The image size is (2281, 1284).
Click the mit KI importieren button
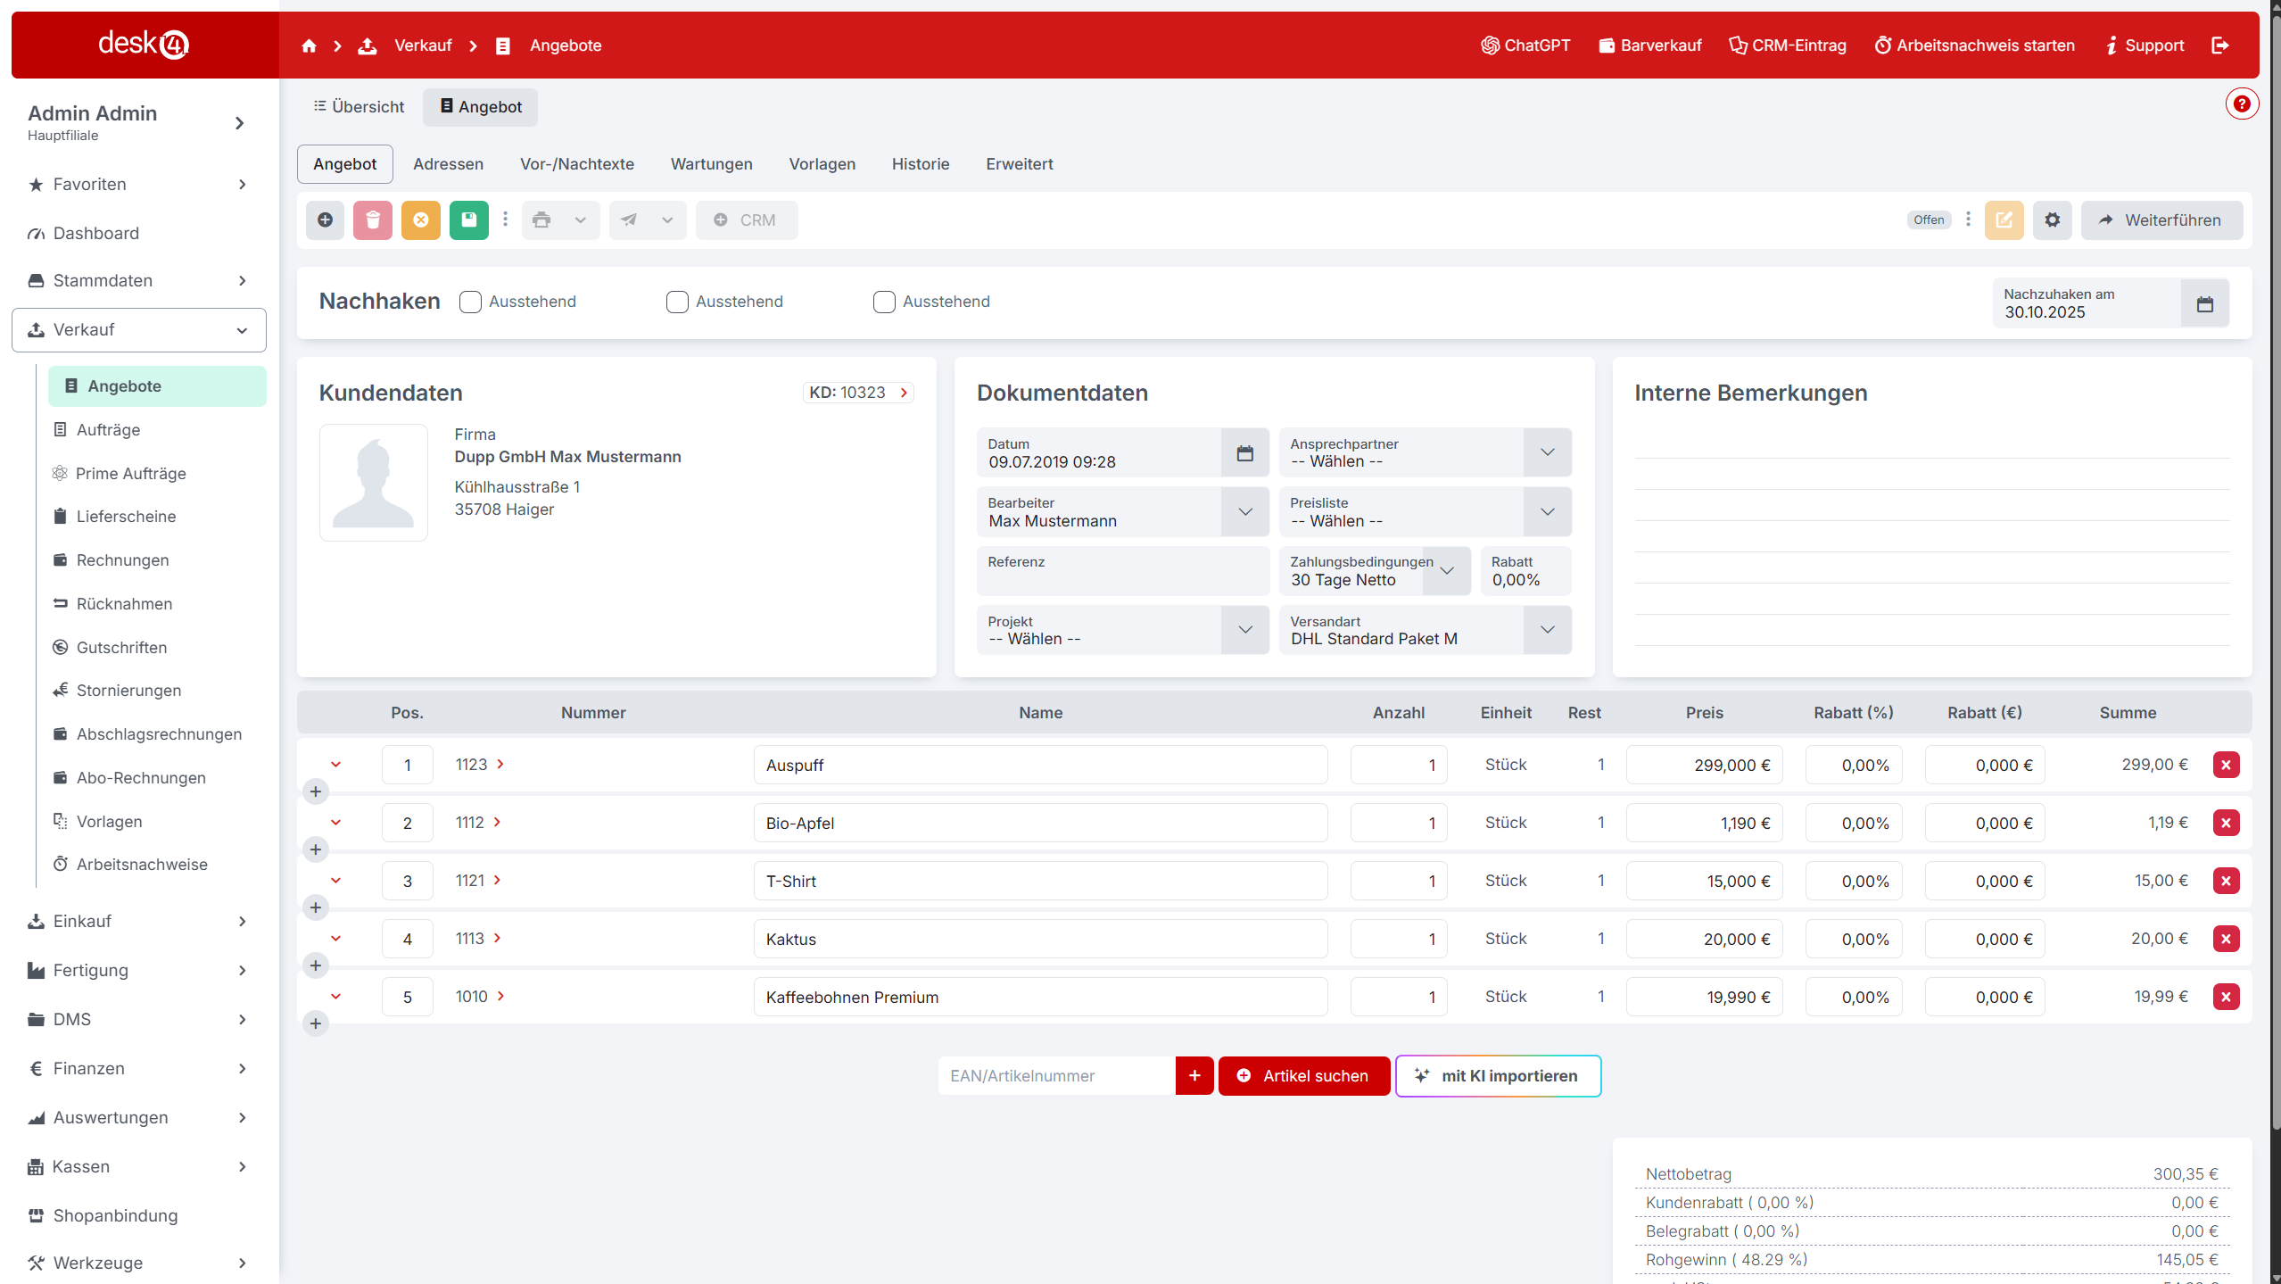tap(1498, 1075)
